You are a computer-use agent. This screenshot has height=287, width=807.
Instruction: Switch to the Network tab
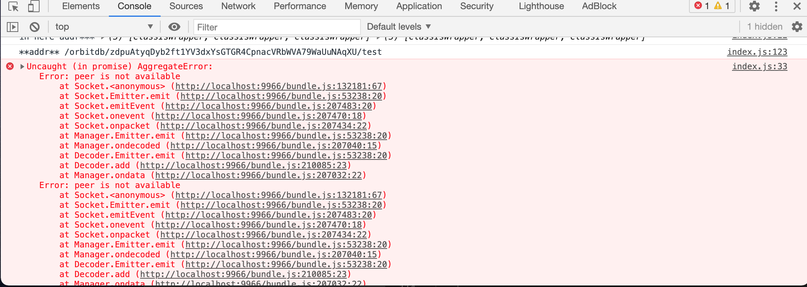(x=238, y=6)
